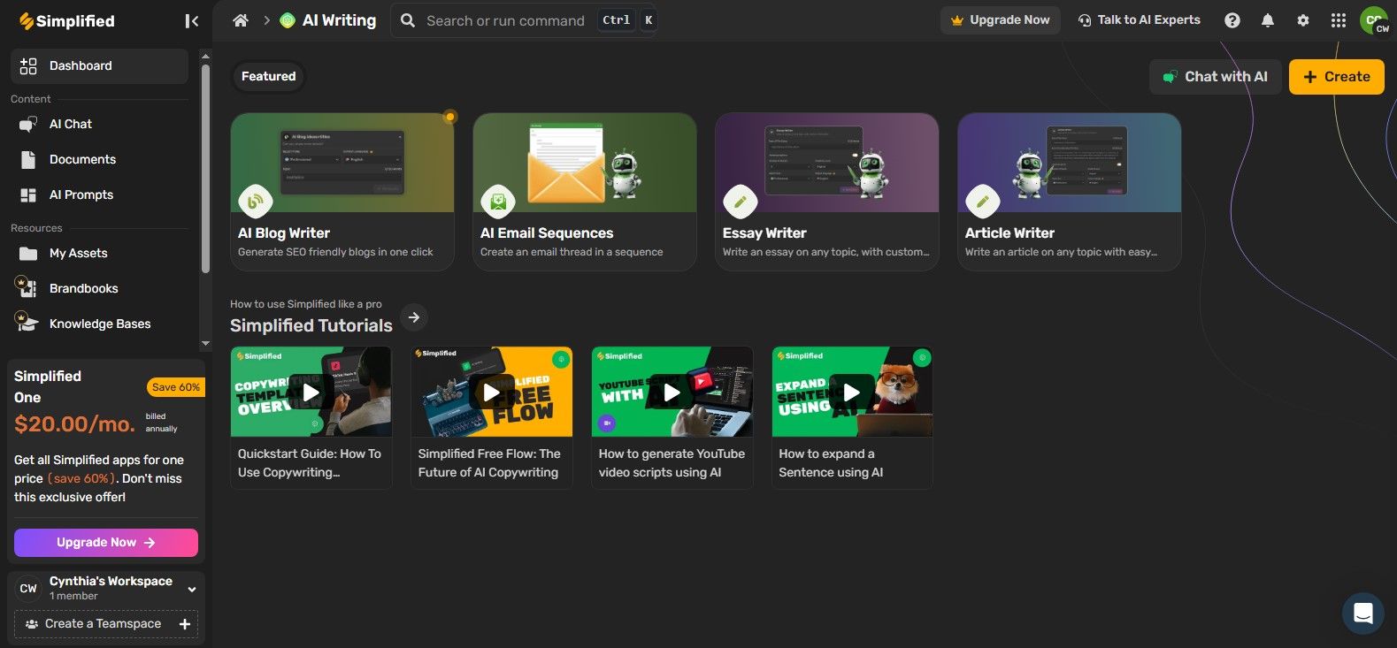This screenshot has height=648, width=1397.
Task: Click the My Assets folder icon
Action: (28, 254)
